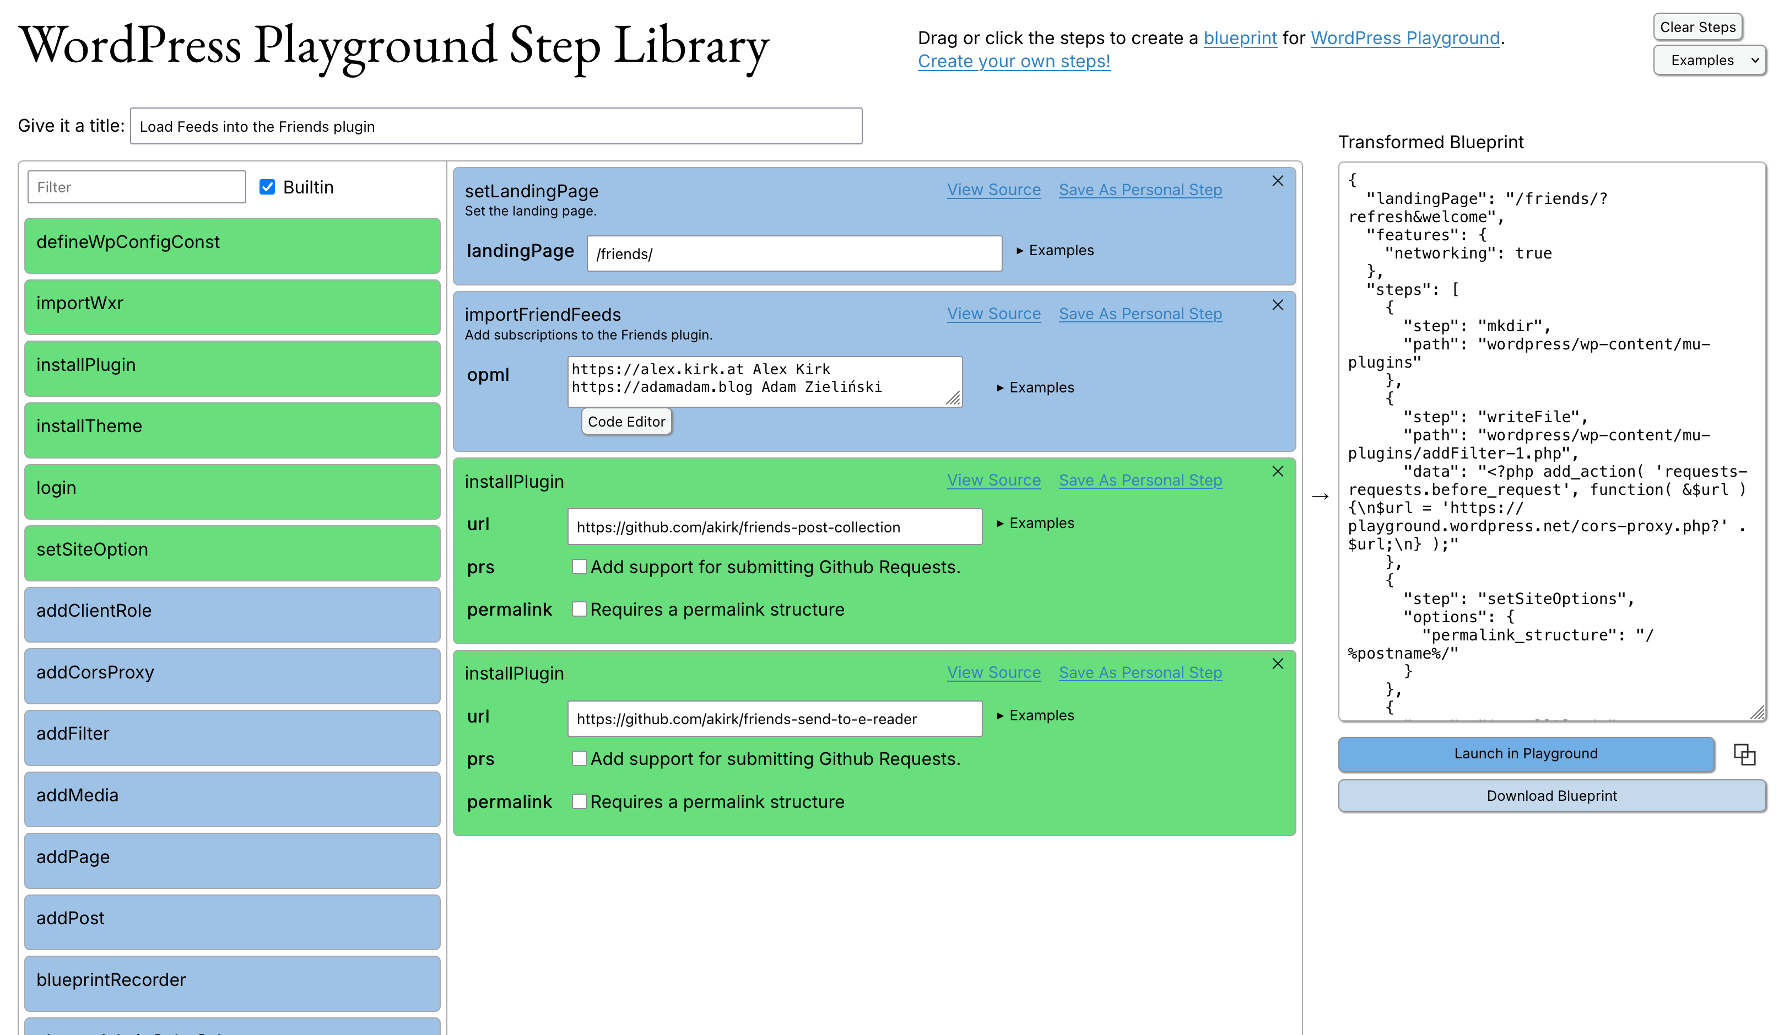Click the Clear Steps button
The image size is (1784, 1035).
(x=1697, y=27)
